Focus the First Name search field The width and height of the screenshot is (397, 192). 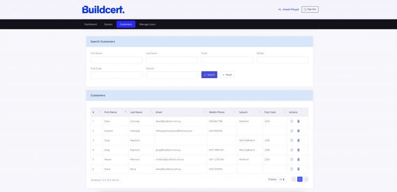(x=116, y=60)
